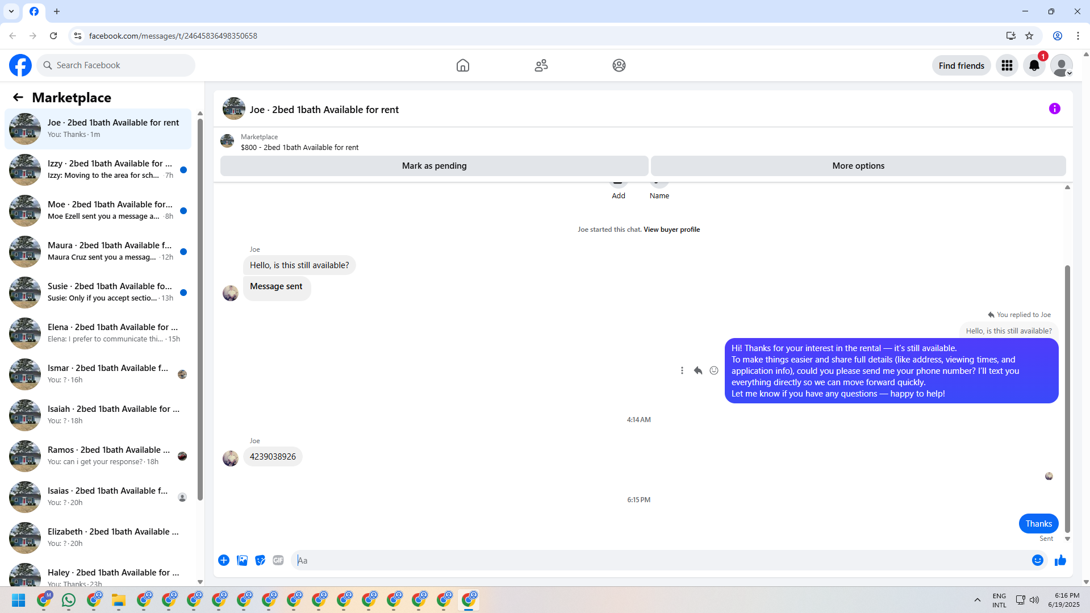Open Elena's conversation in the list
Image resolution: width=1090 pixels, height=613 pixels.
point(98,333)
